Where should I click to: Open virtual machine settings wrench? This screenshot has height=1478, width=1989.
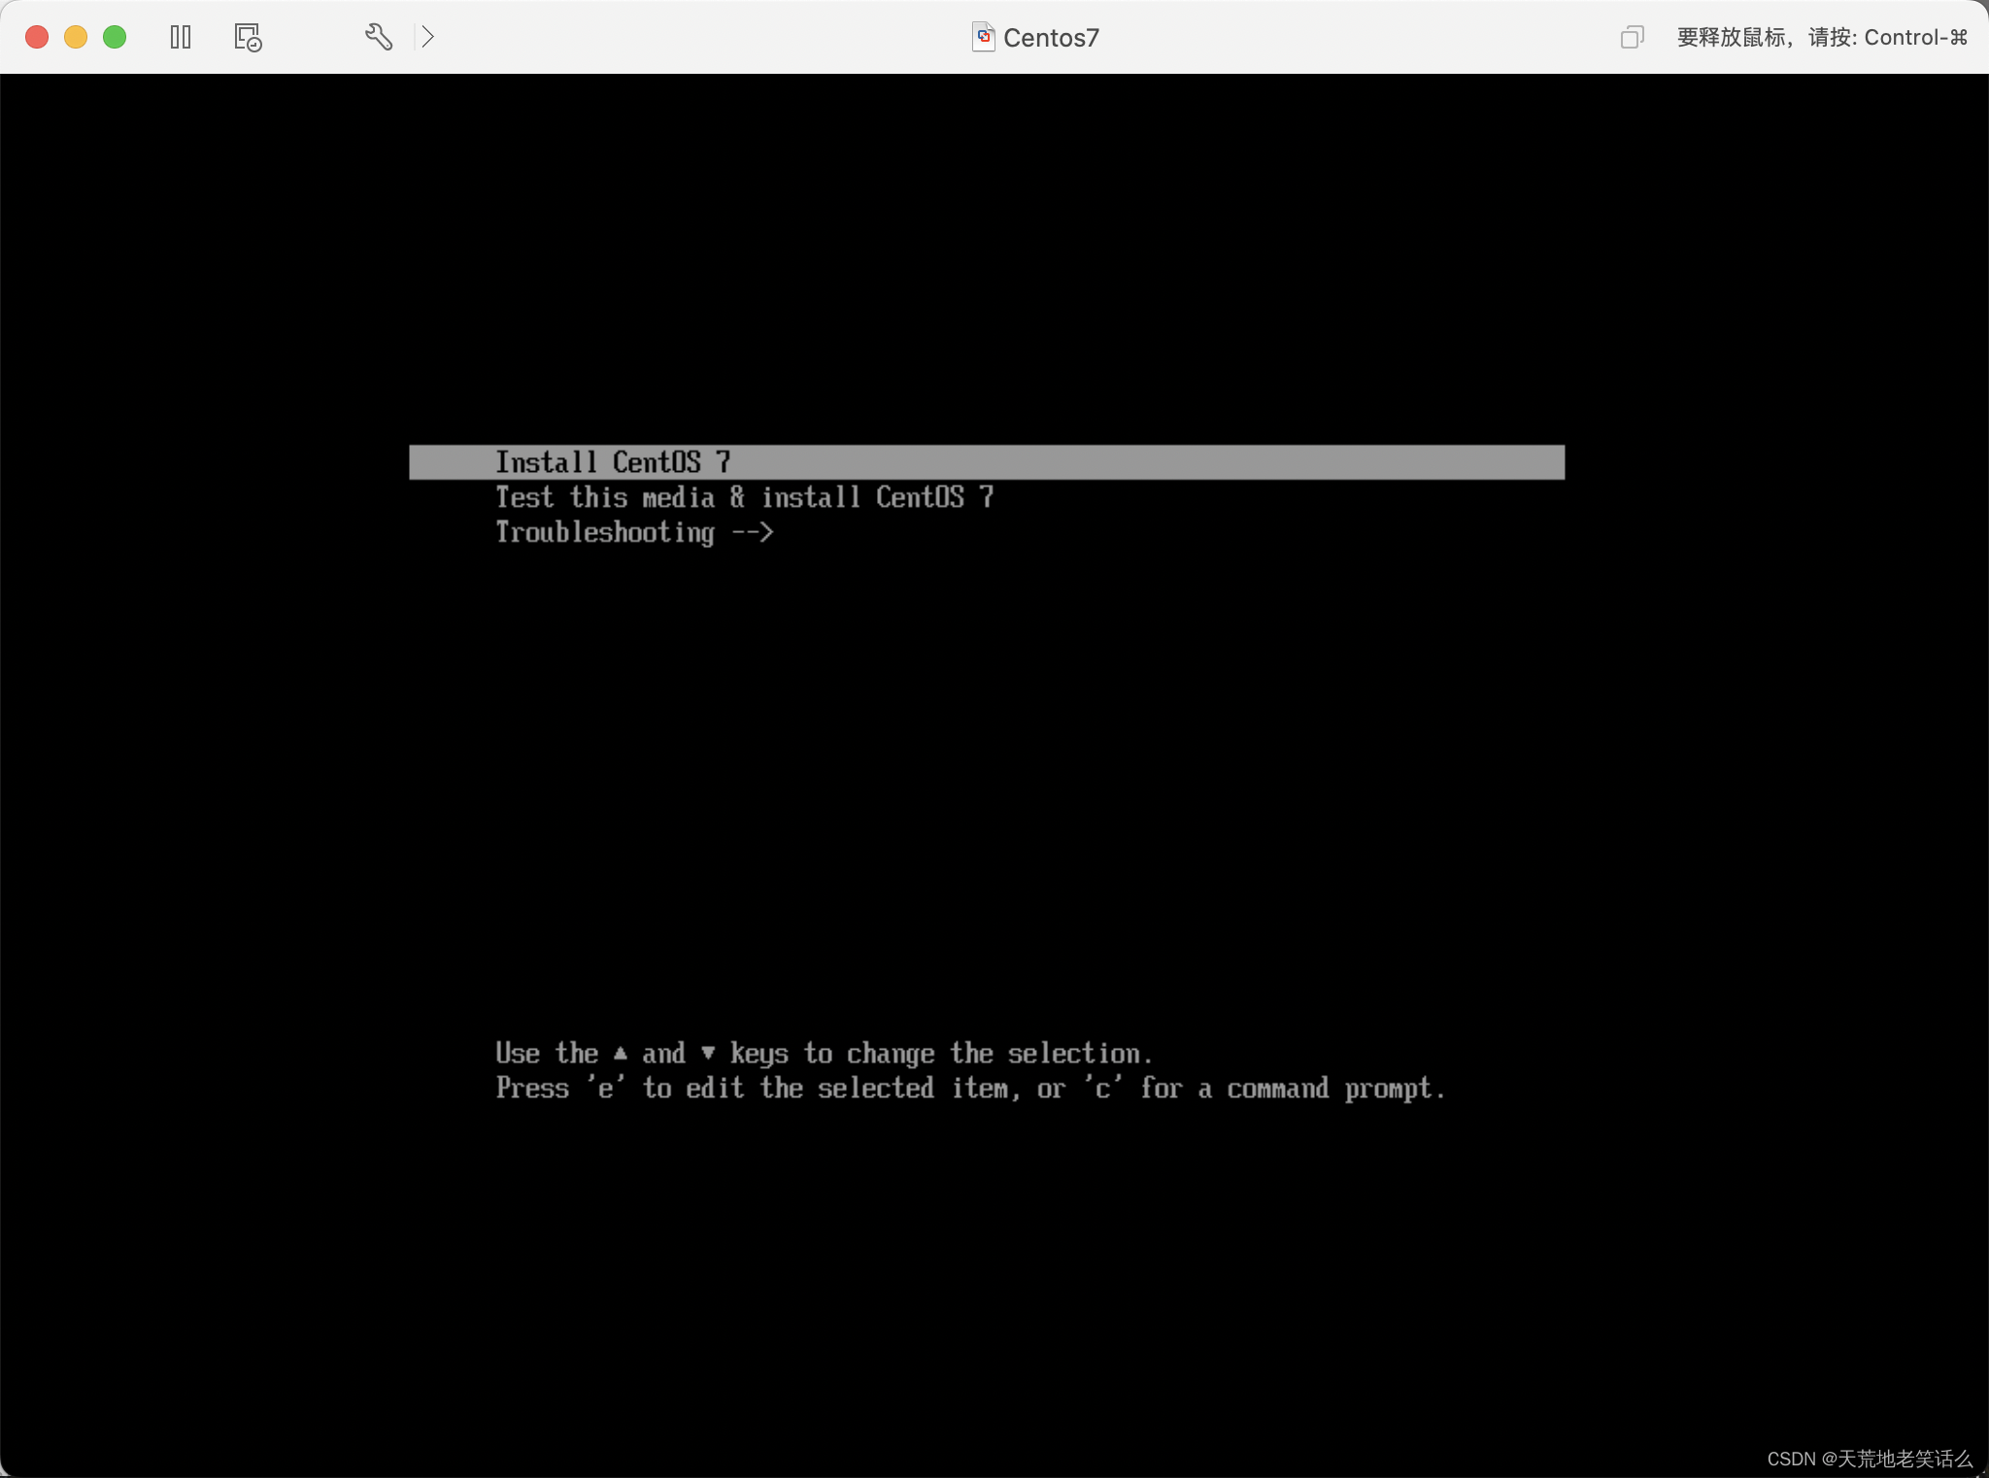pyautogui.click(x=378, y=37)
